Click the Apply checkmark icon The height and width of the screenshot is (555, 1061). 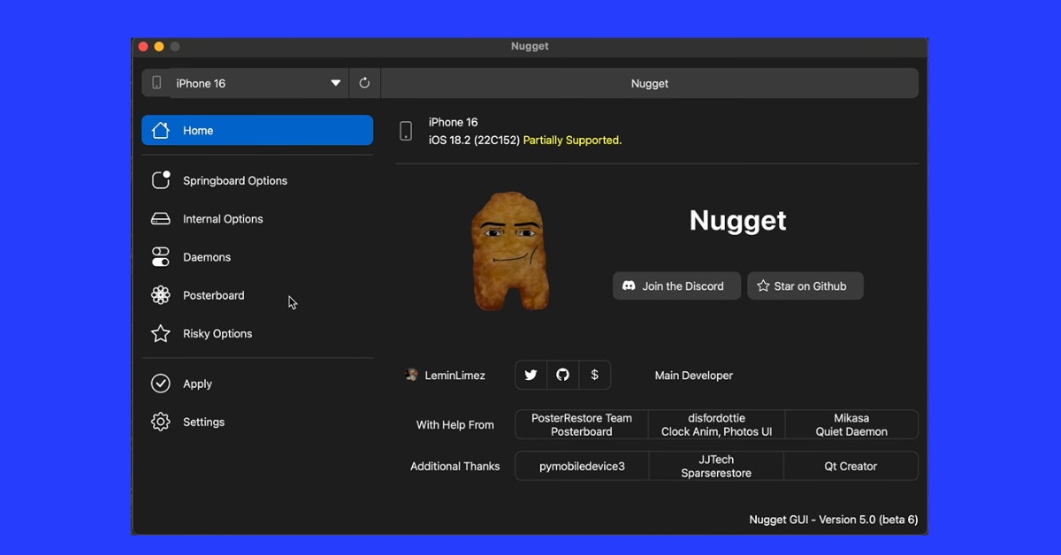pyautogui.click(x=160, y=383)
